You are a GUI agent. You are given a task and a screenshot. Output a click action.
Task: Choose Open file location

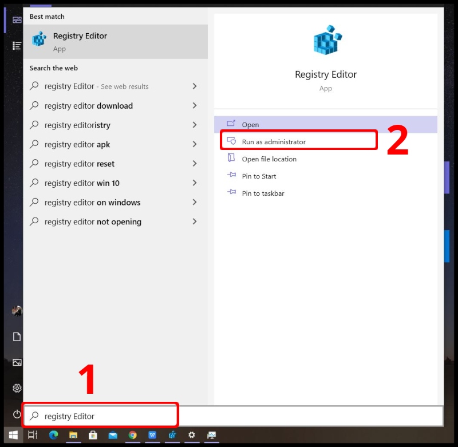click(325, 159)
